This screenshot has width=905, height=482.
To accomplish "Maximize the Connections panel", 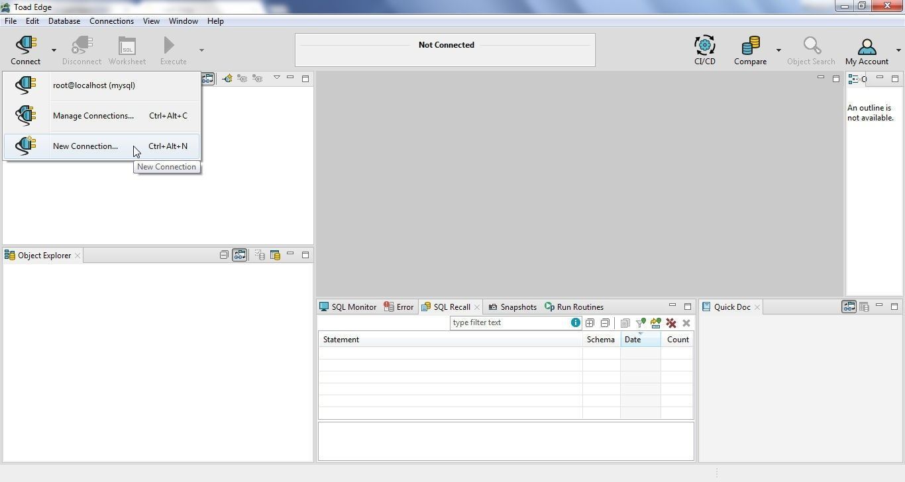I will click(x=305, y=78).
